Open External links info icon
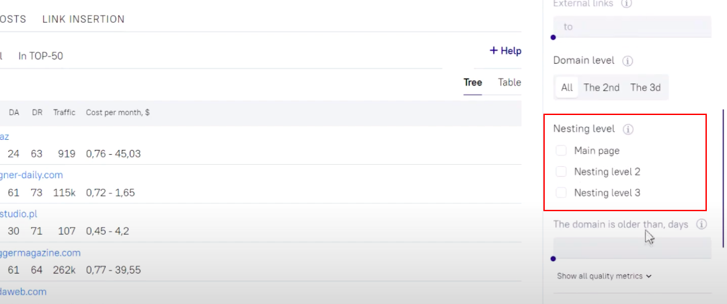This screenshot has height=304, width=727. 626,4
